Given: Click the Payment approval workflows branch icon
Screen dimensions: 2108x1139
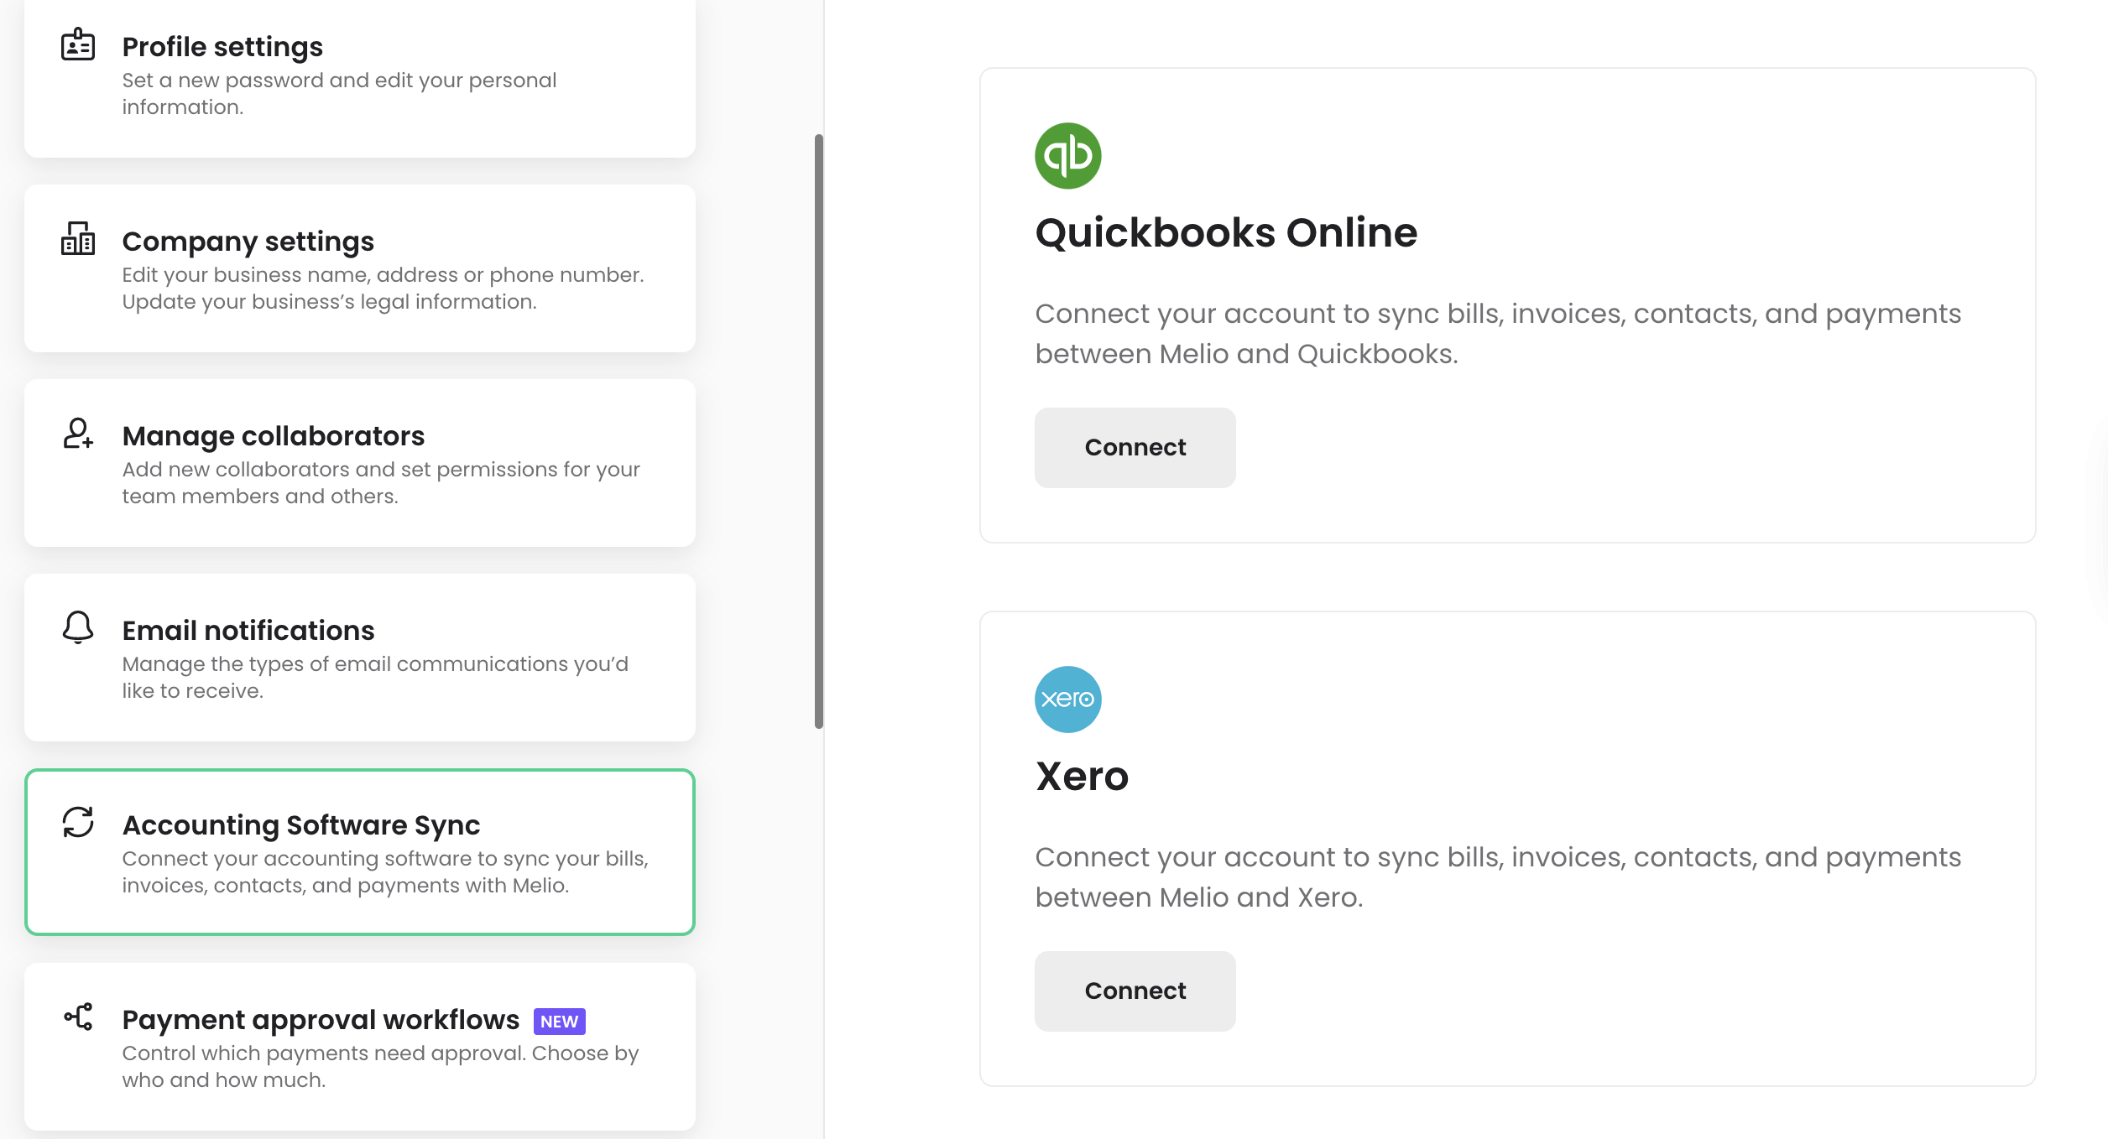Looking at the screenshot, I should (78, 1017).
